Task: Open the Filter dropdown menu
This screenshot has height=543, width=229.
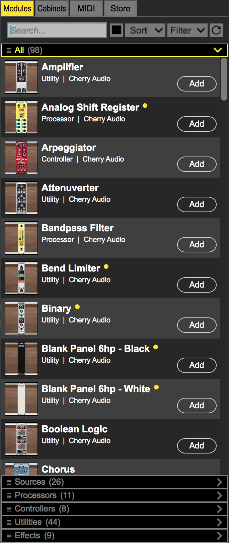Action: point(187,31)
